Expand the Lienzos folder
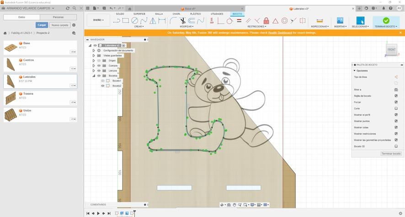This screenshot has height=217, width=405. coord(94,71)
